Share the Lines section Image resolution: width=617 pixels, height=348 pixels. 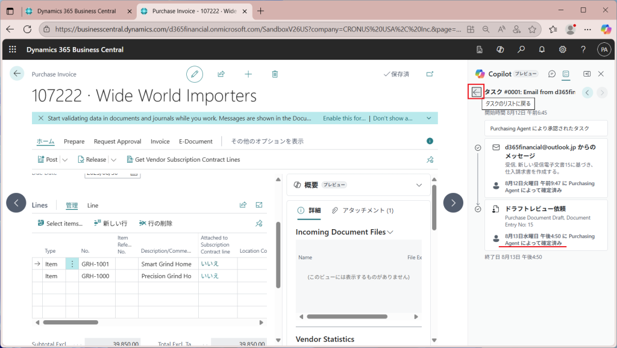(x=243, y=204)
